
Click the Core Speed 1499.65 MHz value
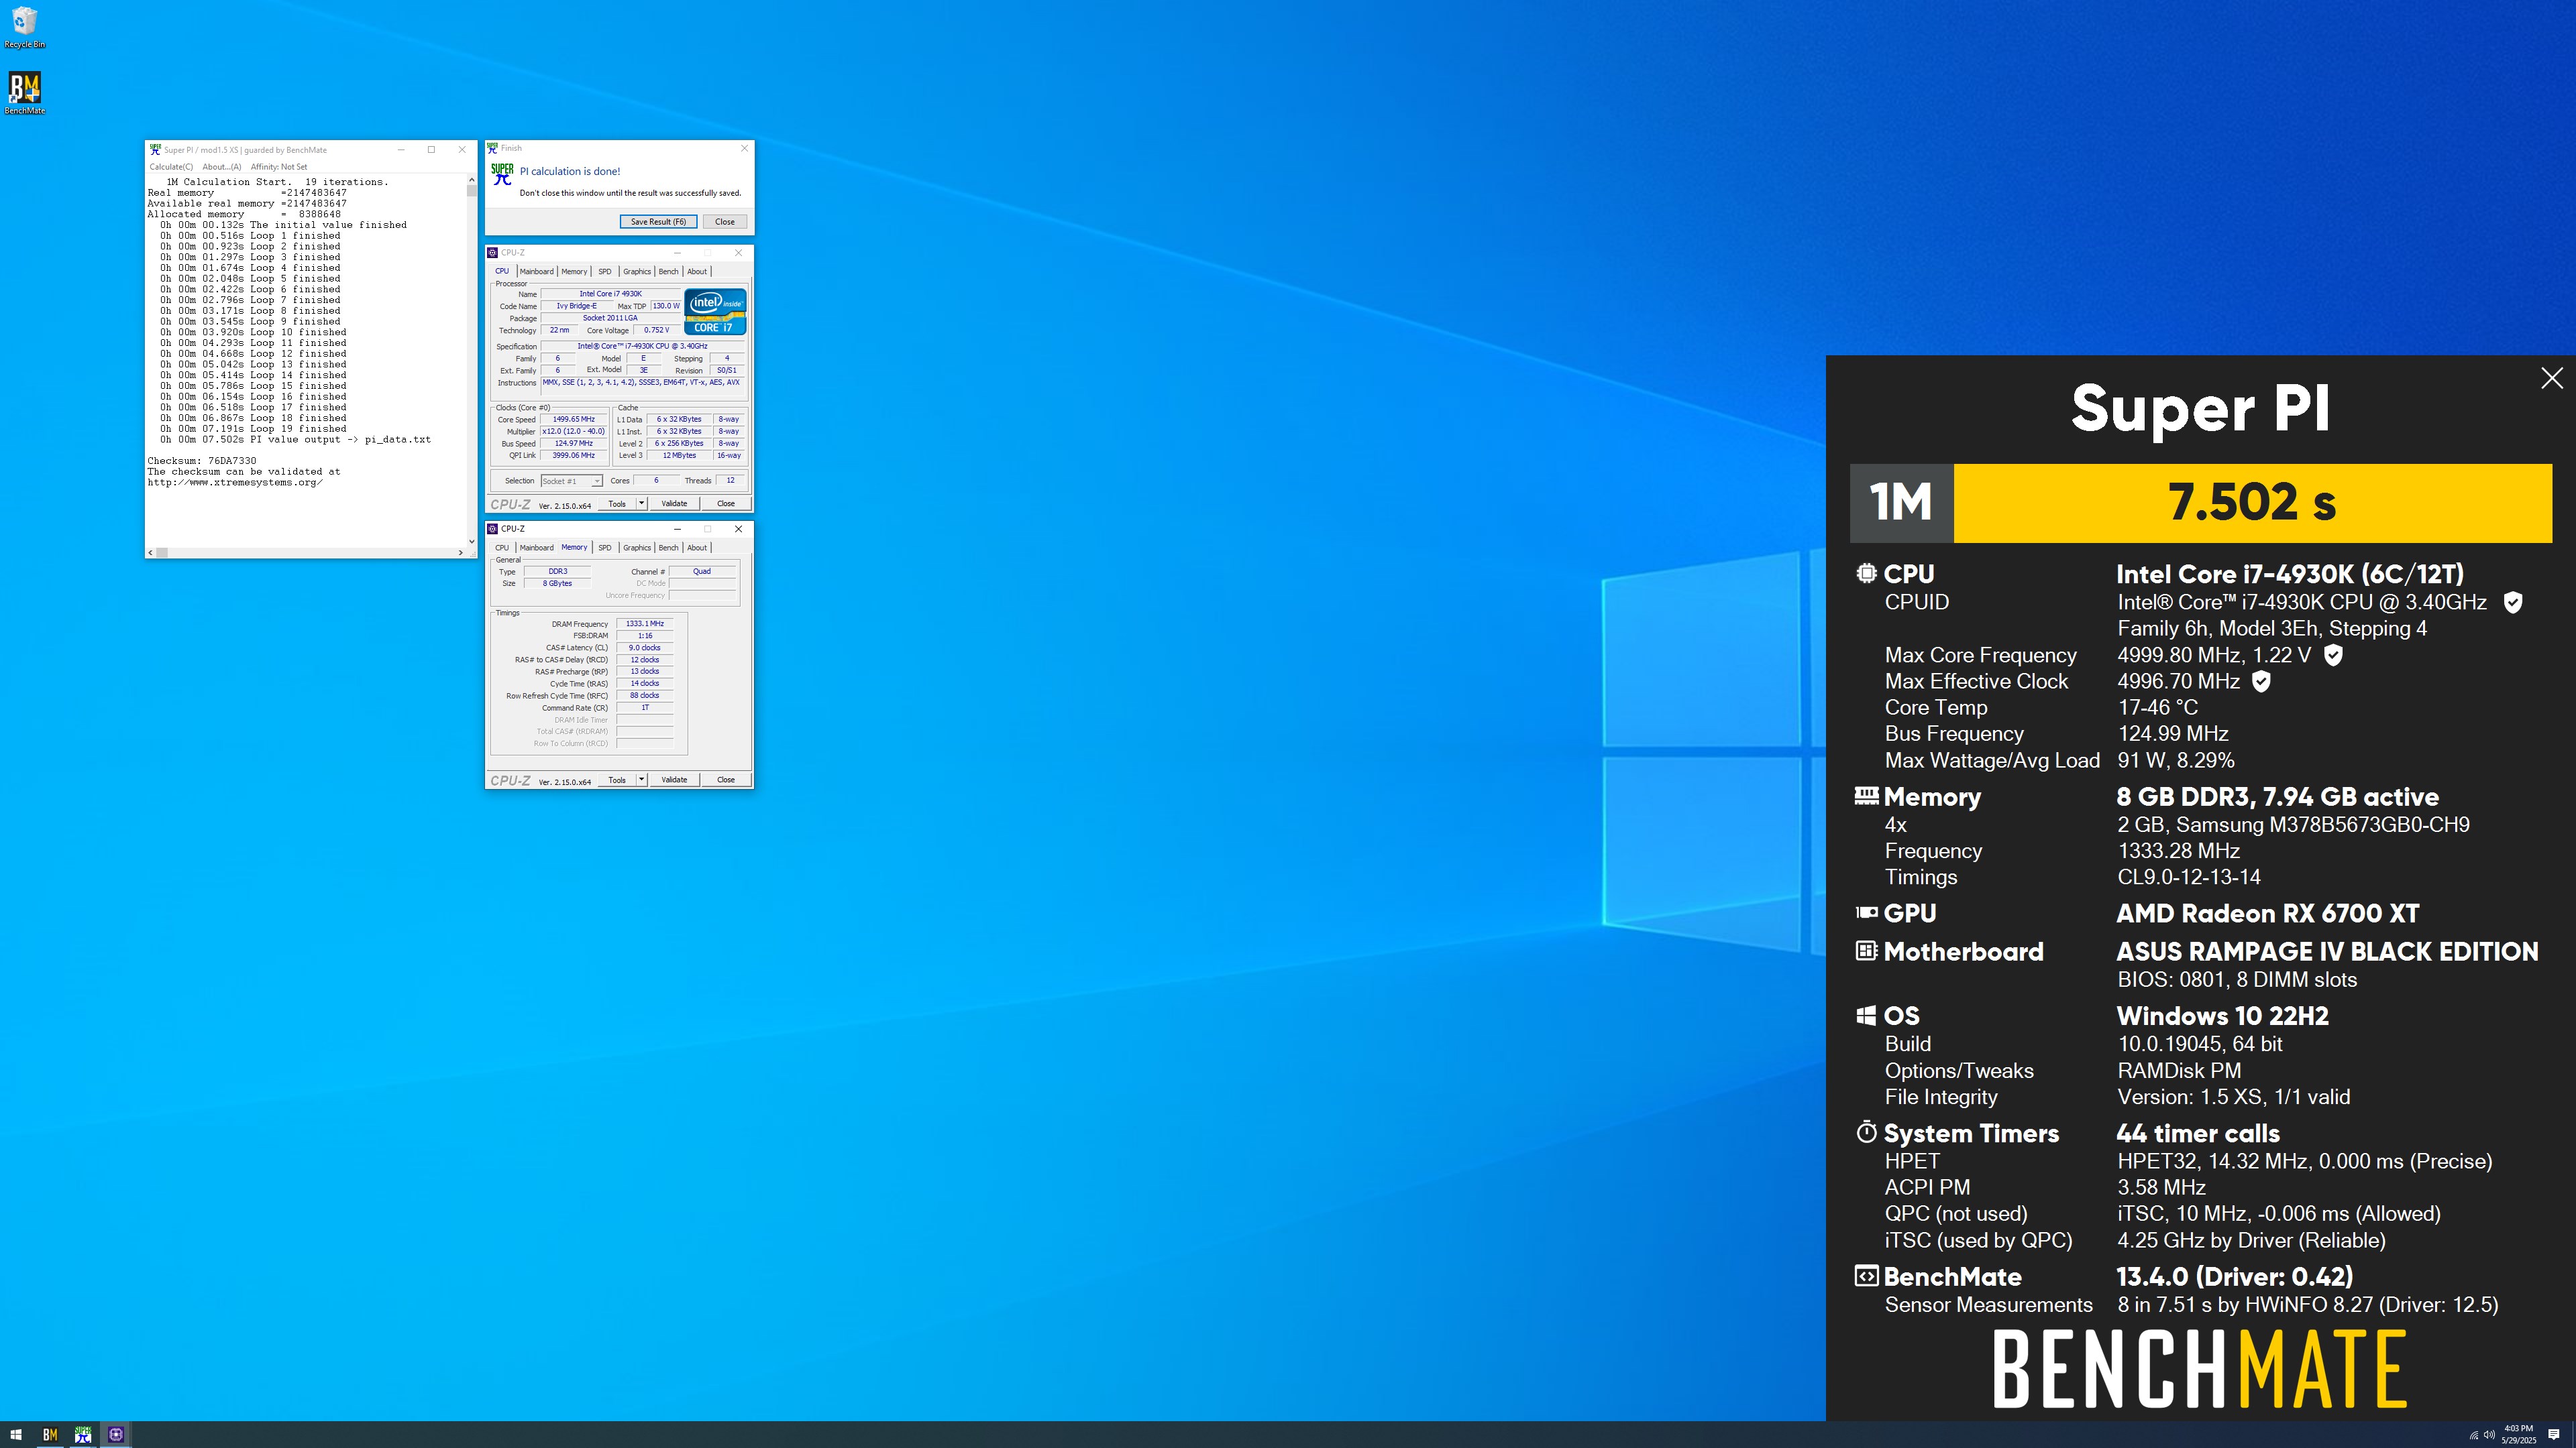(x=573, y=420)
